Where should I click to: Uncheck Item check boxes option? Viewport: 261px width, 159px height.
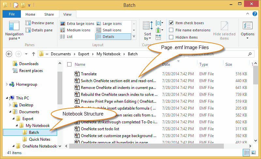click(171, 23)
